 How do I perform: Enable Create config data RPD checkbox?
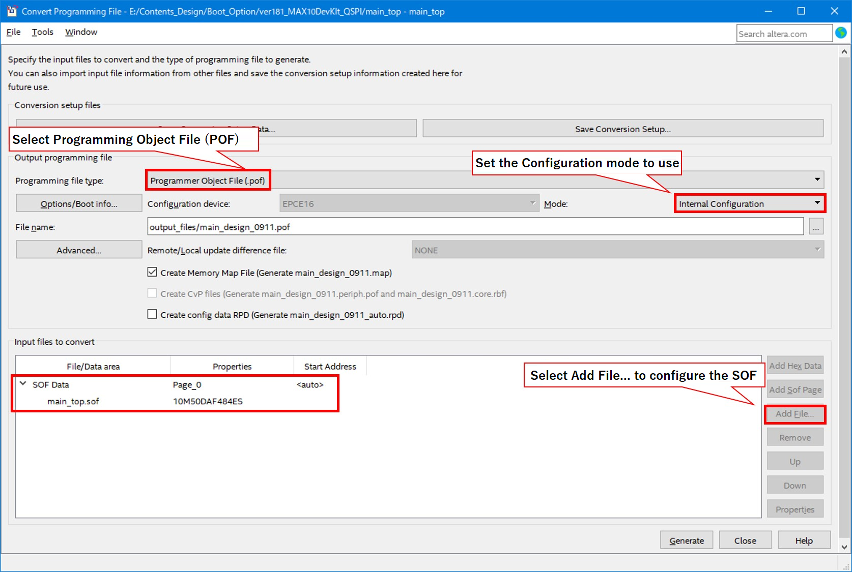pos(152,315)
